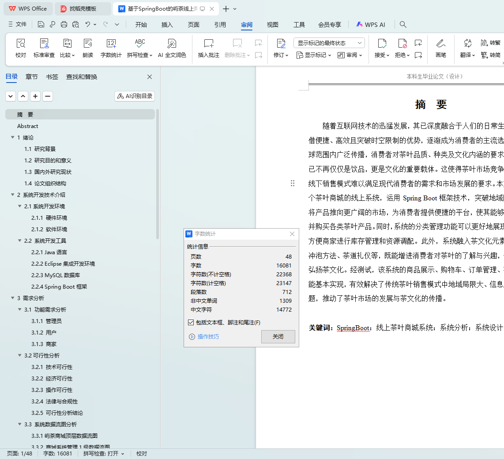Screen dimensions: 504x459
Task: Click the 关闭 button in word count dialog
Action: [x=278, y=337]
